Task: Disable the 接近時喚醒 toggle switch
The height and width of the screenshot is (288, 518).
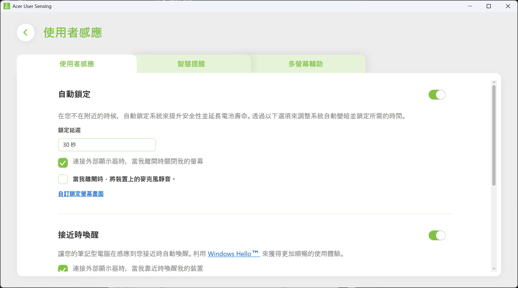Action: (x=437, y=235)
